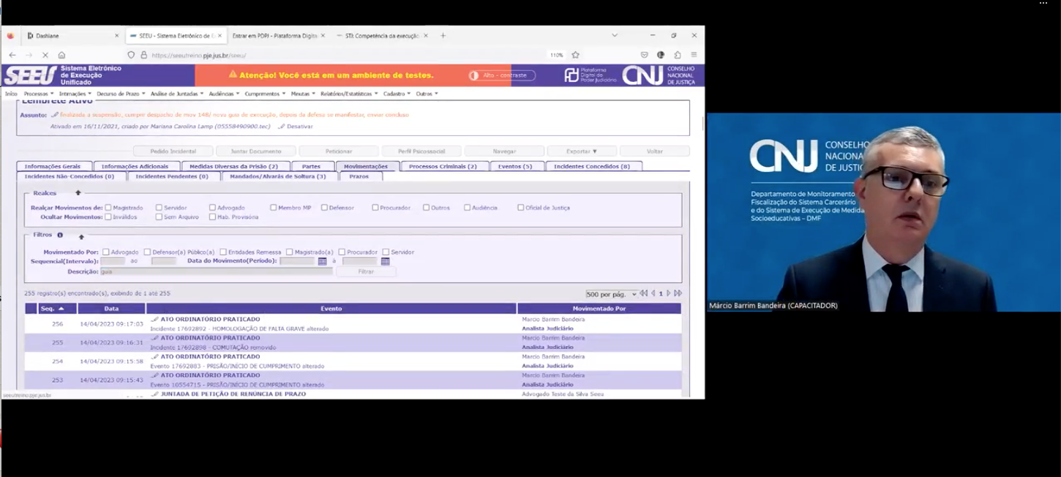Open the Processos dropdown menu
The height and width of the screenshot is (477, 1061).
coord(39,94)
